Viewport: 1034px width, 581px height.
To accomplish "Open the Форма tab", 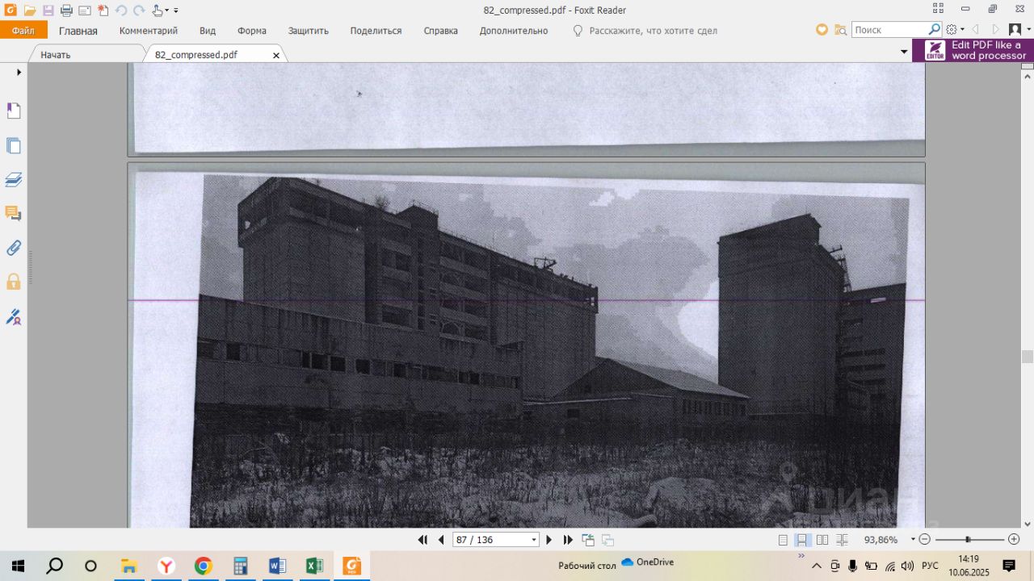I will (x=252, y=31).
